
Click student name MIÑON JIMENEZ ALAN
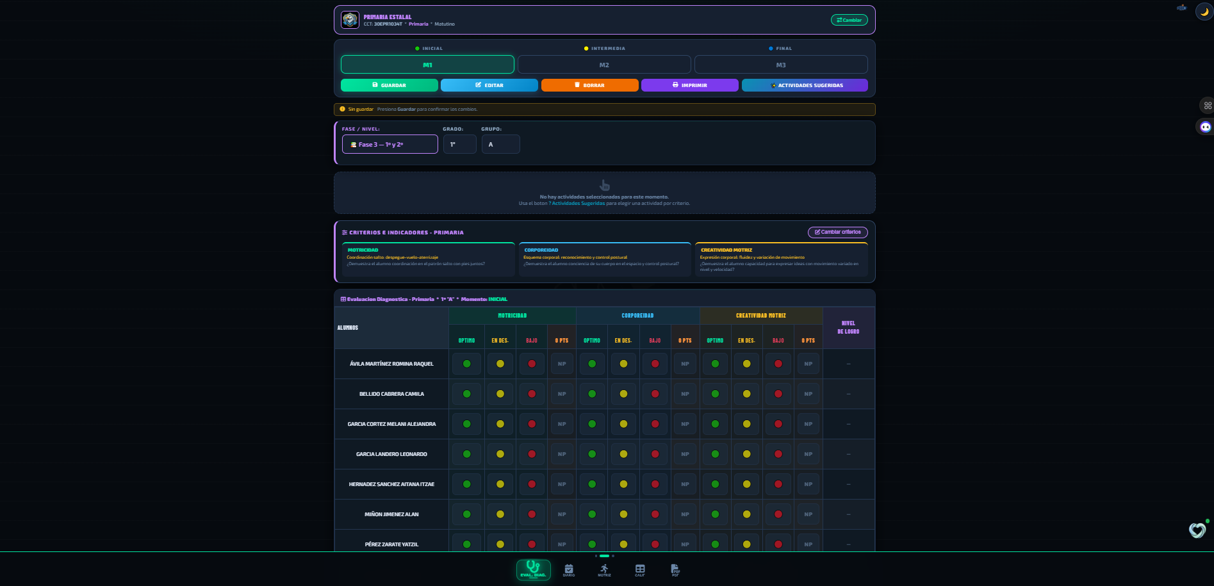391,514
